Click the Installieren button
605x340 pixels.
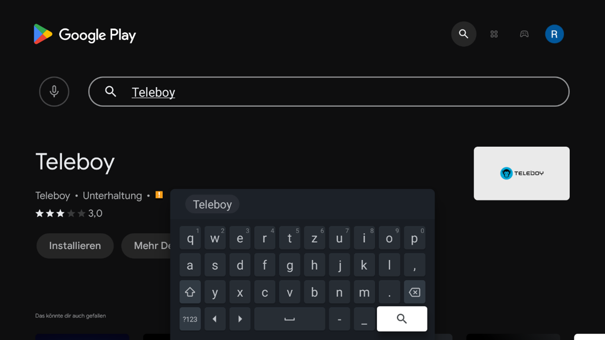tap(75, 245)
